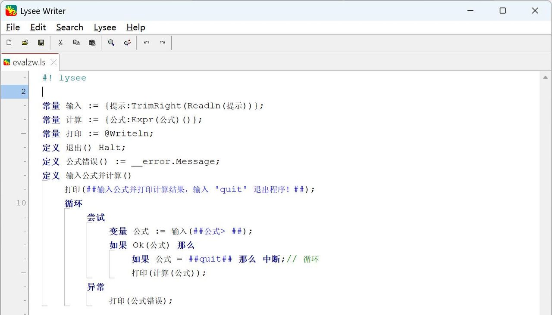Image resolution: width=552 pixels, height=315 pixels.
Task: Open the File menu
Action: pyautogui.click(x=13, y=27)
